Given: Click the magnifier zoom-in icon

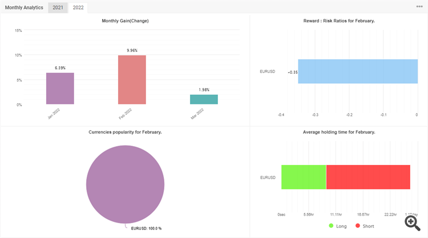Looking at the screenshot, I should pyautogui.click(x=413, y=224).
